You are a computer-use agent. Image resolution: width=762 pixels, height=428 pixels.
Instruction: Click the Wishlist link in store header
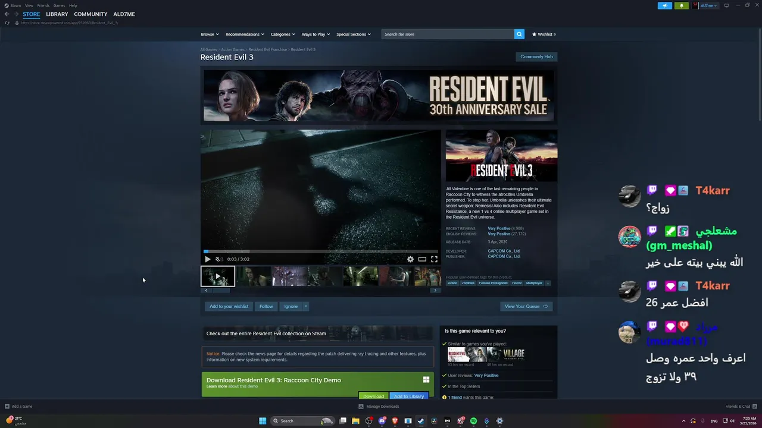544,34
